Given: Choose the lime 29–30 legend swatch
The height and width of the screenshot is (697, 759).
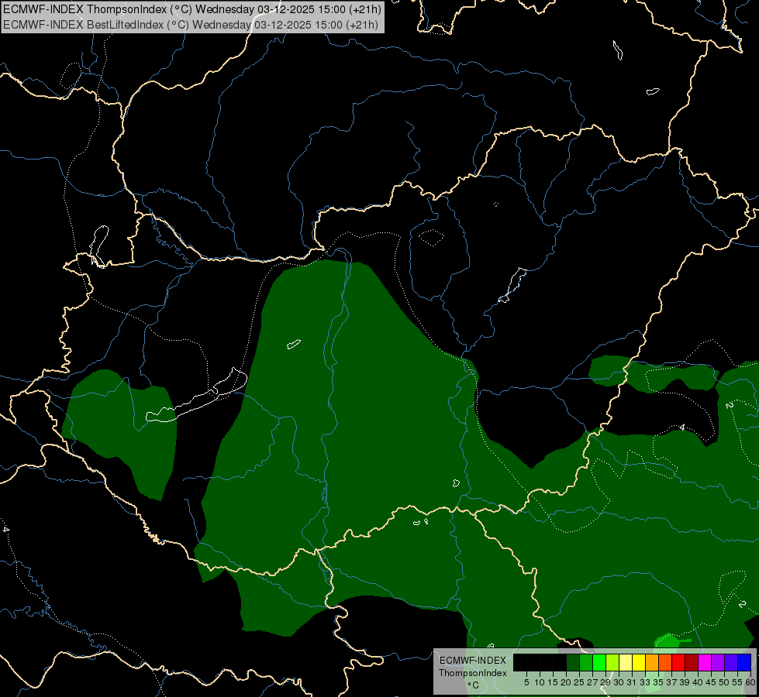Looking at the screenshot, I should (612, 662).
